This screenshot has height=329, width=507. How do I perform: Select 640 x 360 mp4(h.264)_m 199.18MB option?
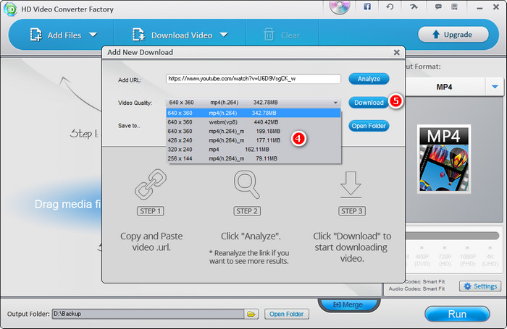coord(253,131)
